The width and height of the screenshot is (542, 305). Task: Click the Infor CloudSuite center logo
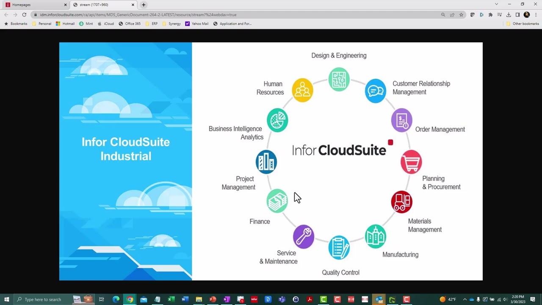pyautogui.click(x=343, y=148)
